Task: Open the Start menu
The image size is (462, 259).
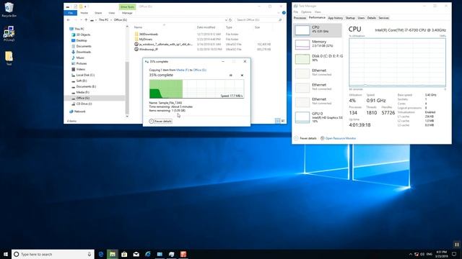Action: click(x=6, y=254)
